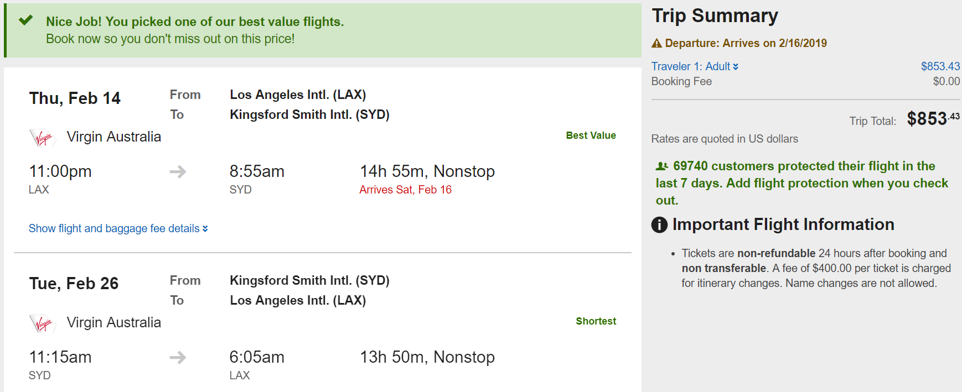Click the Best Value label
This screenshot has width=962, height=392.
tap(591, 135)
